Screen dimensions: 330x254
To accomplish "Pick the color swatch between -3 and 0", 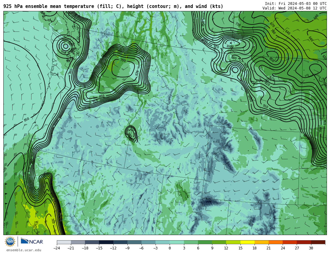I will click(163, 242).
